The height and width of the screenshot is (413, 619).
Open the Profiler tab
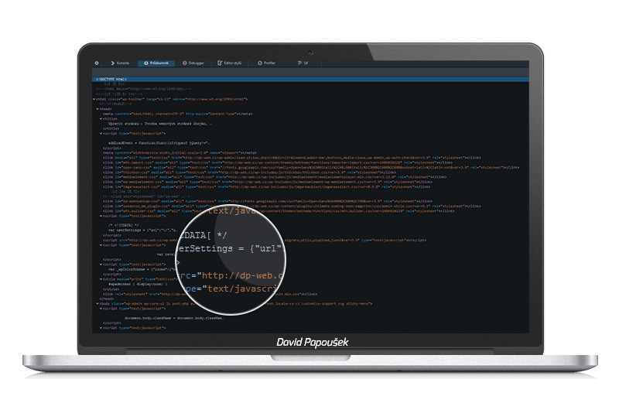(266, 63)
